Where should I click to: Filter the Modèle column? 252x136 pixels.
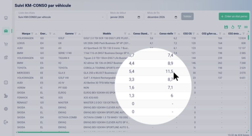[x=125, y=34]
